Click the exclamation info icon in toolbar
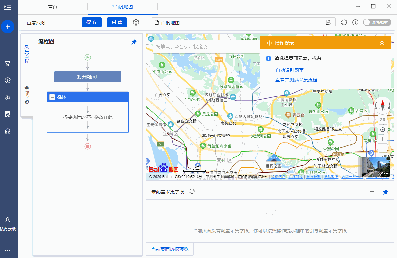Image resolution: width=397 pixels, height=258 pixels. tap(355, 22)
